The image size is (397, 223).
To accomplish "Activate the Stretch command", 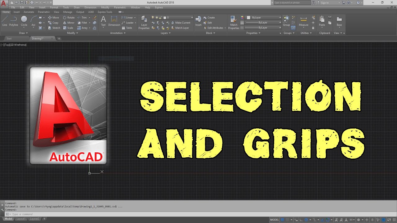I will point(54,28).
